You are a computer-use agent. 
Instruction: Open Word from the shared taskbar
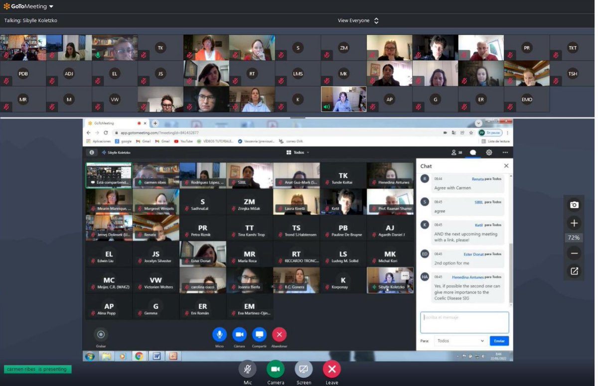tap(156, 356)
